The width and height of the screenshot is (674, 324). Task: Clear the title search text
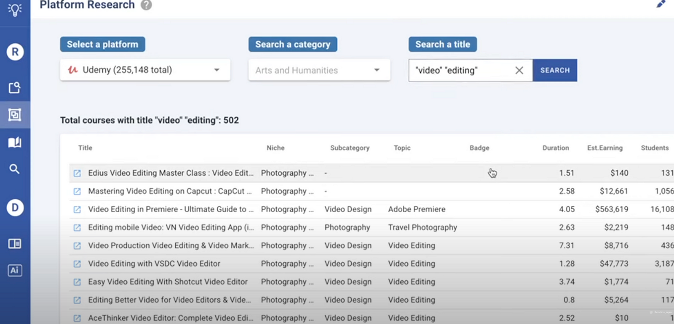[x=519, y=70]
